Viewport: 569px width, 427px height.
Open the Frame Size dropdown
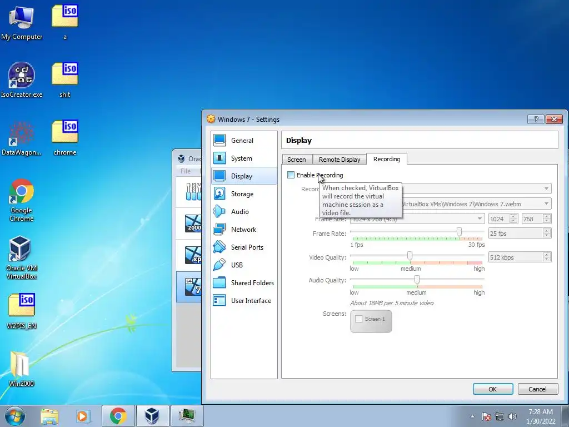coord(417,219)
